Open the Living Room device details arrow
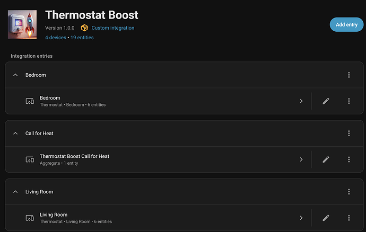This screenshot has height=232, width=366. pyautogui.click(x=301, y=218)
